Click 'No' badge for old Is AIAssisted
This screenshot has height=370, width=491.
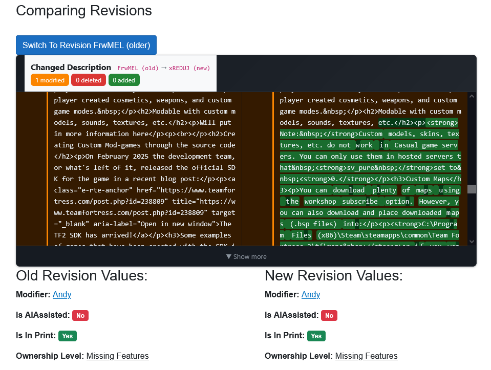80,316
